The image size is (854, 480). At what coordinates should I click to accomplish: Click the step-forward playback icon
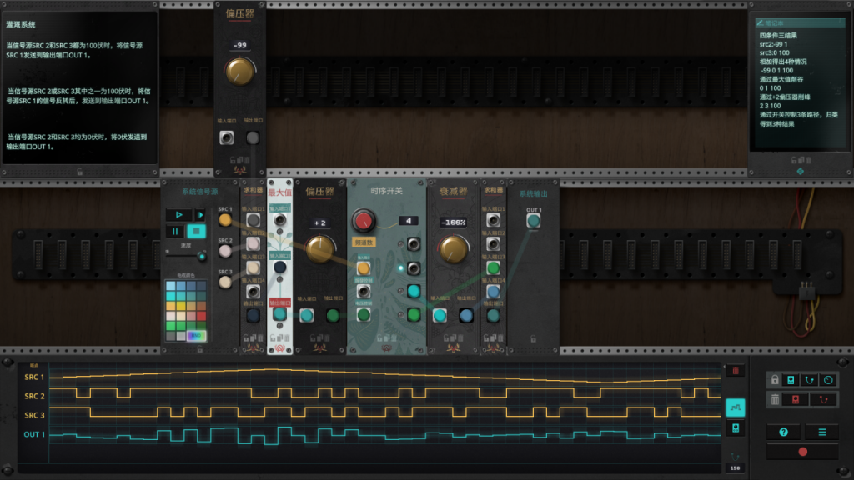(x=200, y=214)
